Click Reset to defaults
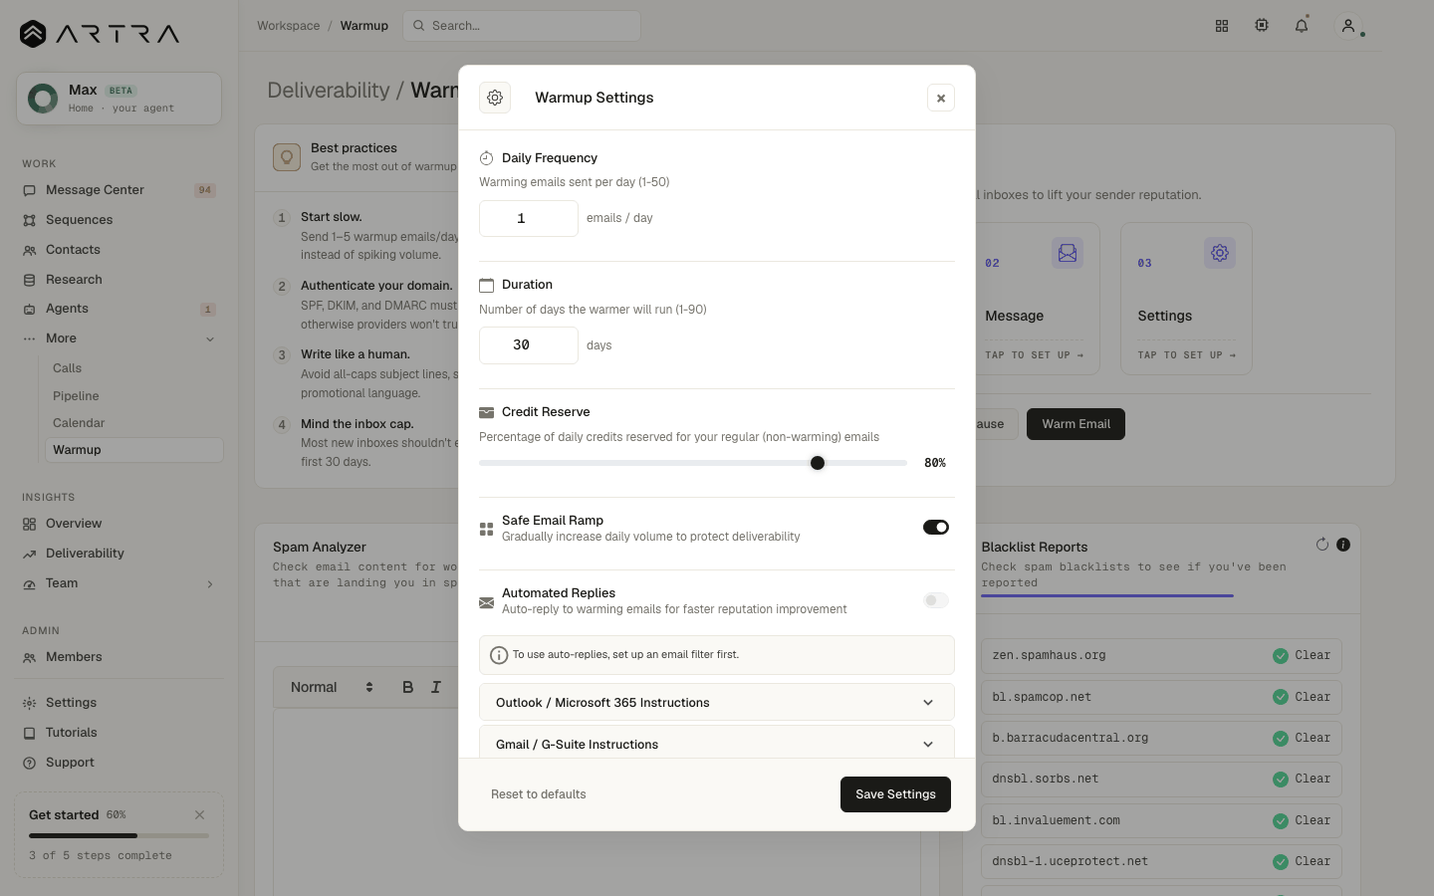The image size is (1434, 896). tap(539, 794)
